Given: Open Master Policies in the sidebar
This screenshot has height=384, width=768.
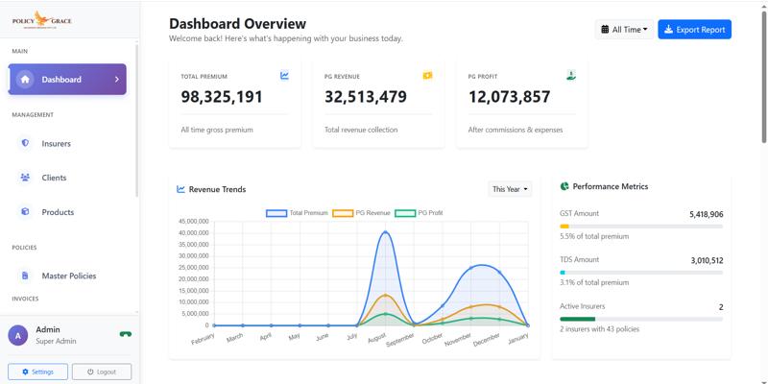Looking at the screenshot, I should tap(68, 276).
